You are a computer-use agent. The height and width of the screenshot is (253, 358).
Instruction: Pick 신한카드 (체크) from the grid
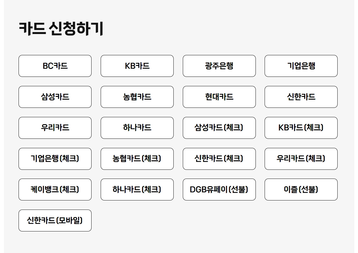[219, 159]
